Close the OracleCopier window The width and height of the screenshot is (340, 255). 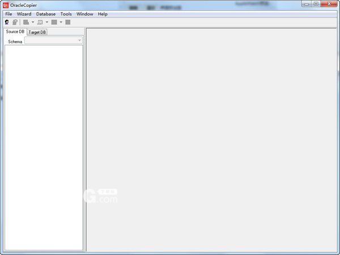tap(329, 4)
